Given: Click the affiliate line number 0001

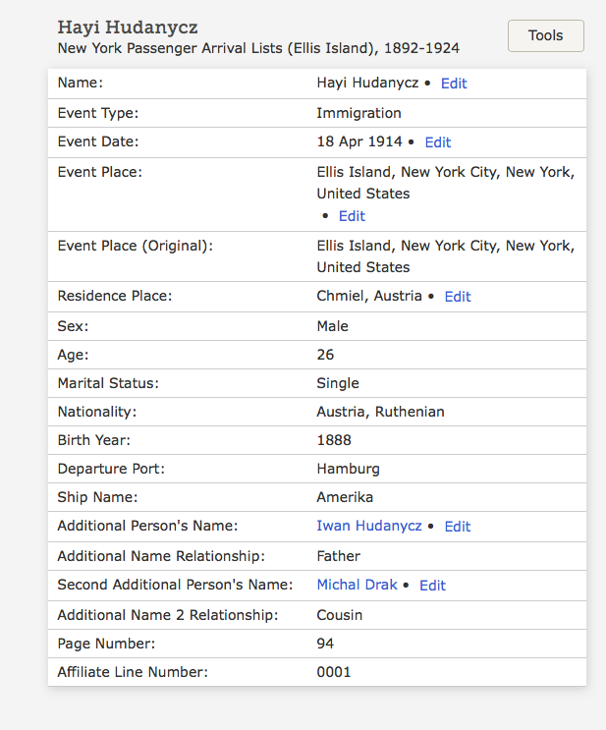Looking at the screenshot, I should pos(333,672).
